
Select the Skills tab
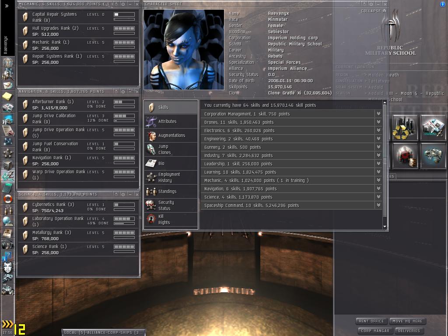171,108
